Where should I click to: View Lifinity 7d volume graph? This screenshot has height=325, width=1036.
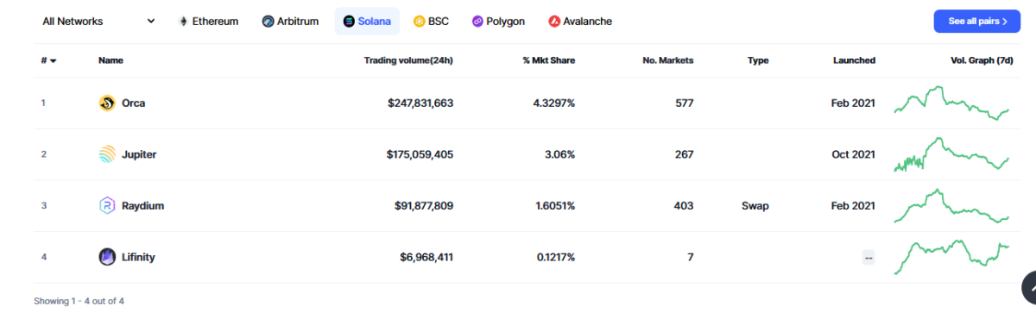(x=951, y=257)
